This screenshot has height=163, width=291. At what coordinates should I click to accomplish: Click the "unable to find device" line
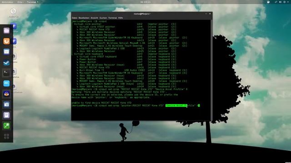click(101, 103)
